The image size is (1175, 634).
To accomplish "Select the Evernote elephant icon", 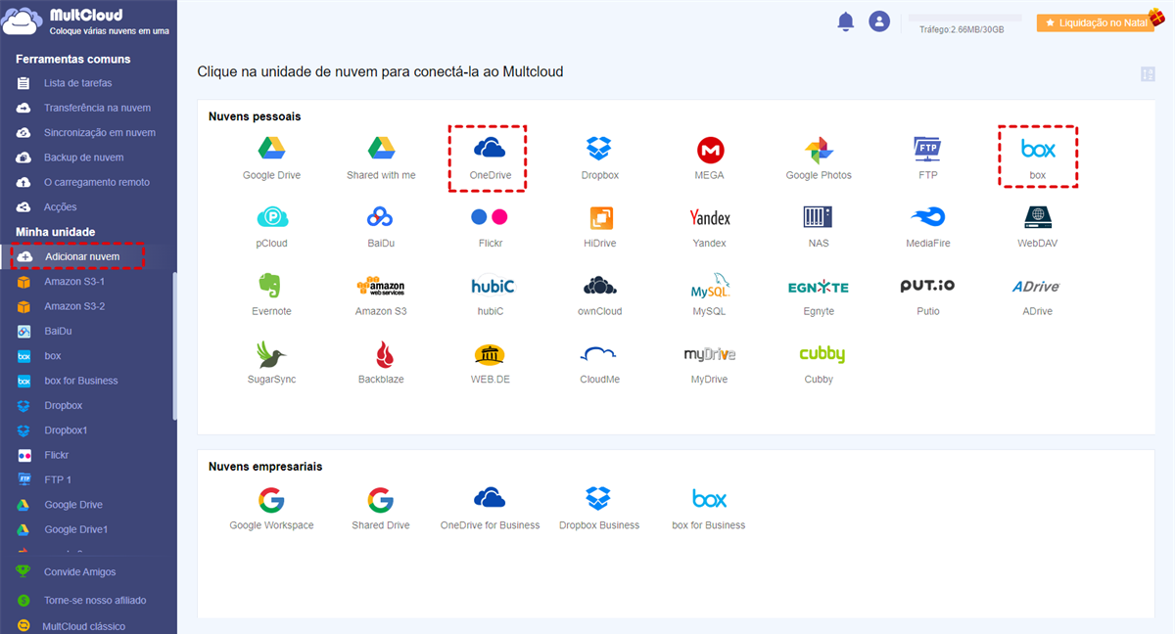I will (271, 286).
